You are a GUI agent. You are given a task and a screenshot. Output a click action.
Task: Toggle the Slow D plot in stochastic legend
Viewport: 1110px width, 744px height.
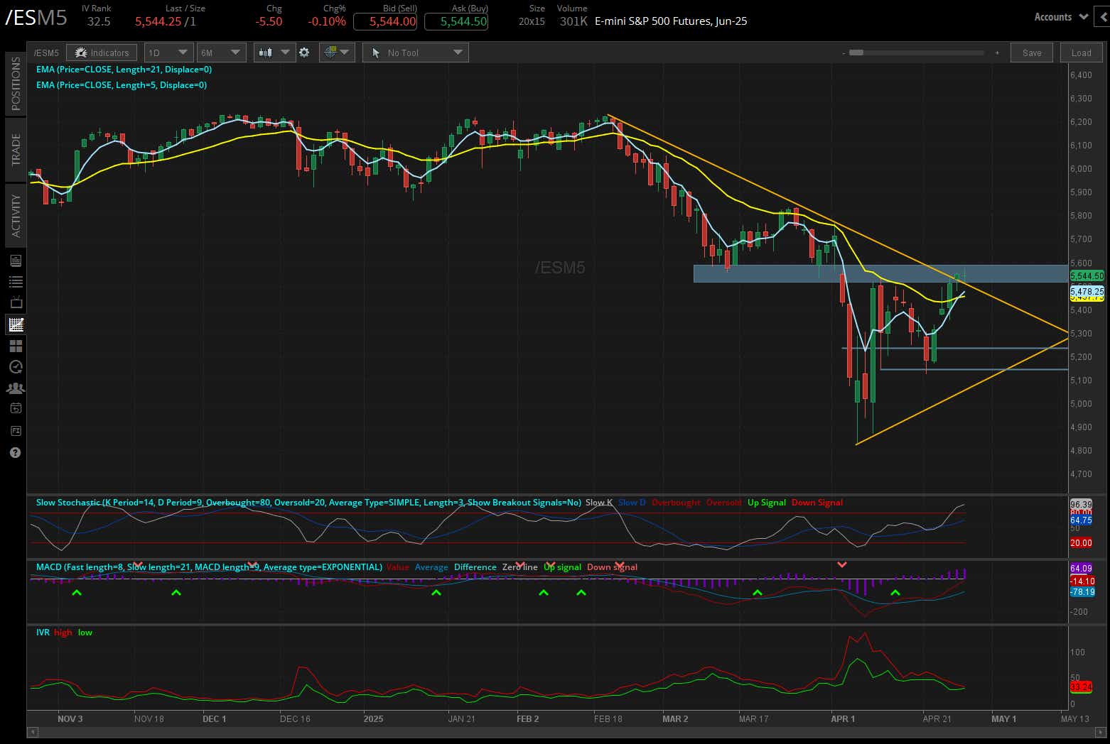click(x=631, y=502)
